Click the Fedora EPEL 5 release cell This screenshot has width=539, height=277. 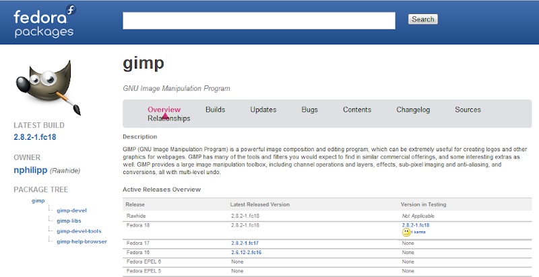click(144, 271)
